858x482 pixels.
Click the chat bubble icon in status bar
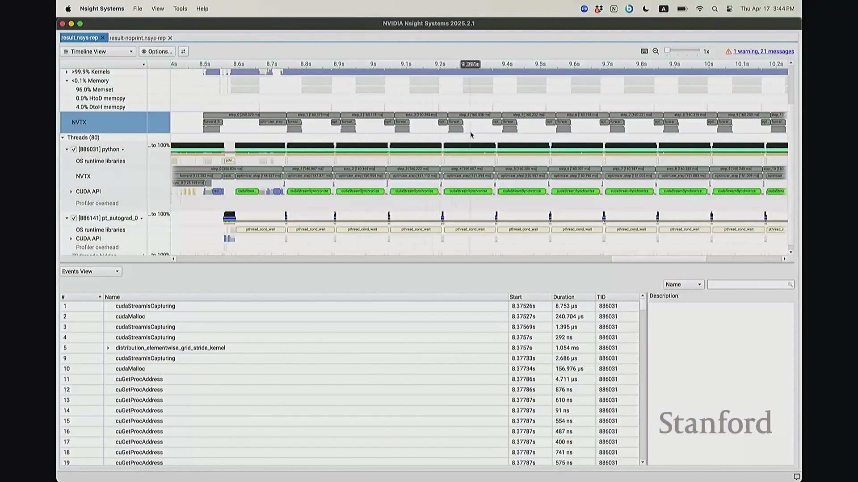click(x=796, y=477)
